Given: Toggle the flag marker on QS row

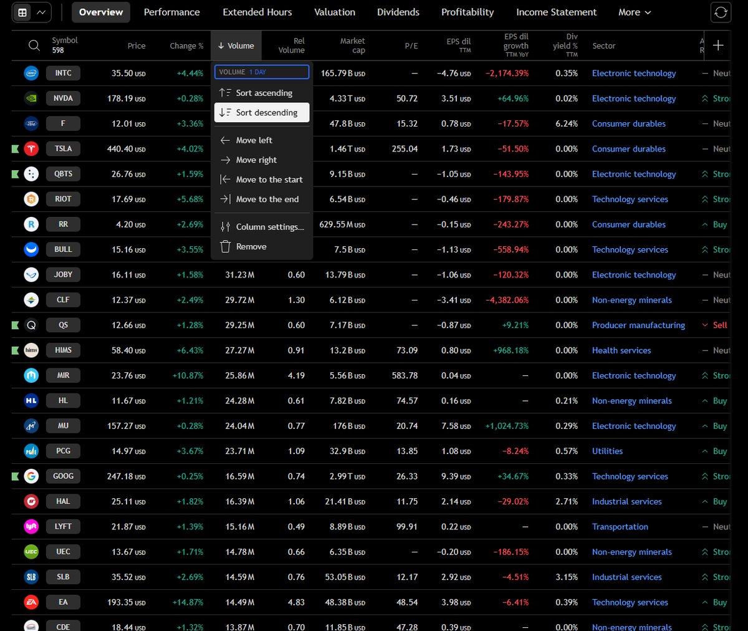Looking at the screenshot, I should (x=16, y=325).
